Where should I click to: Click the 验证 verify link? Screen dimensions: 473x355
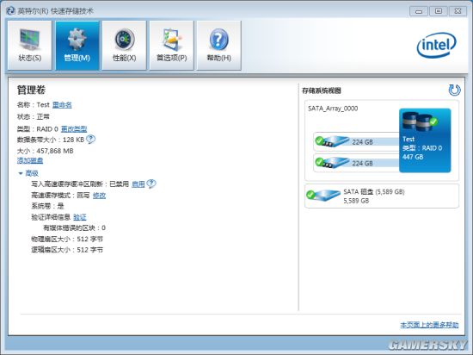(80, 217)
